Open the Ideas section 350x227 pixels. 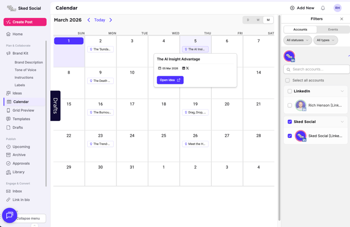[14, 93]
